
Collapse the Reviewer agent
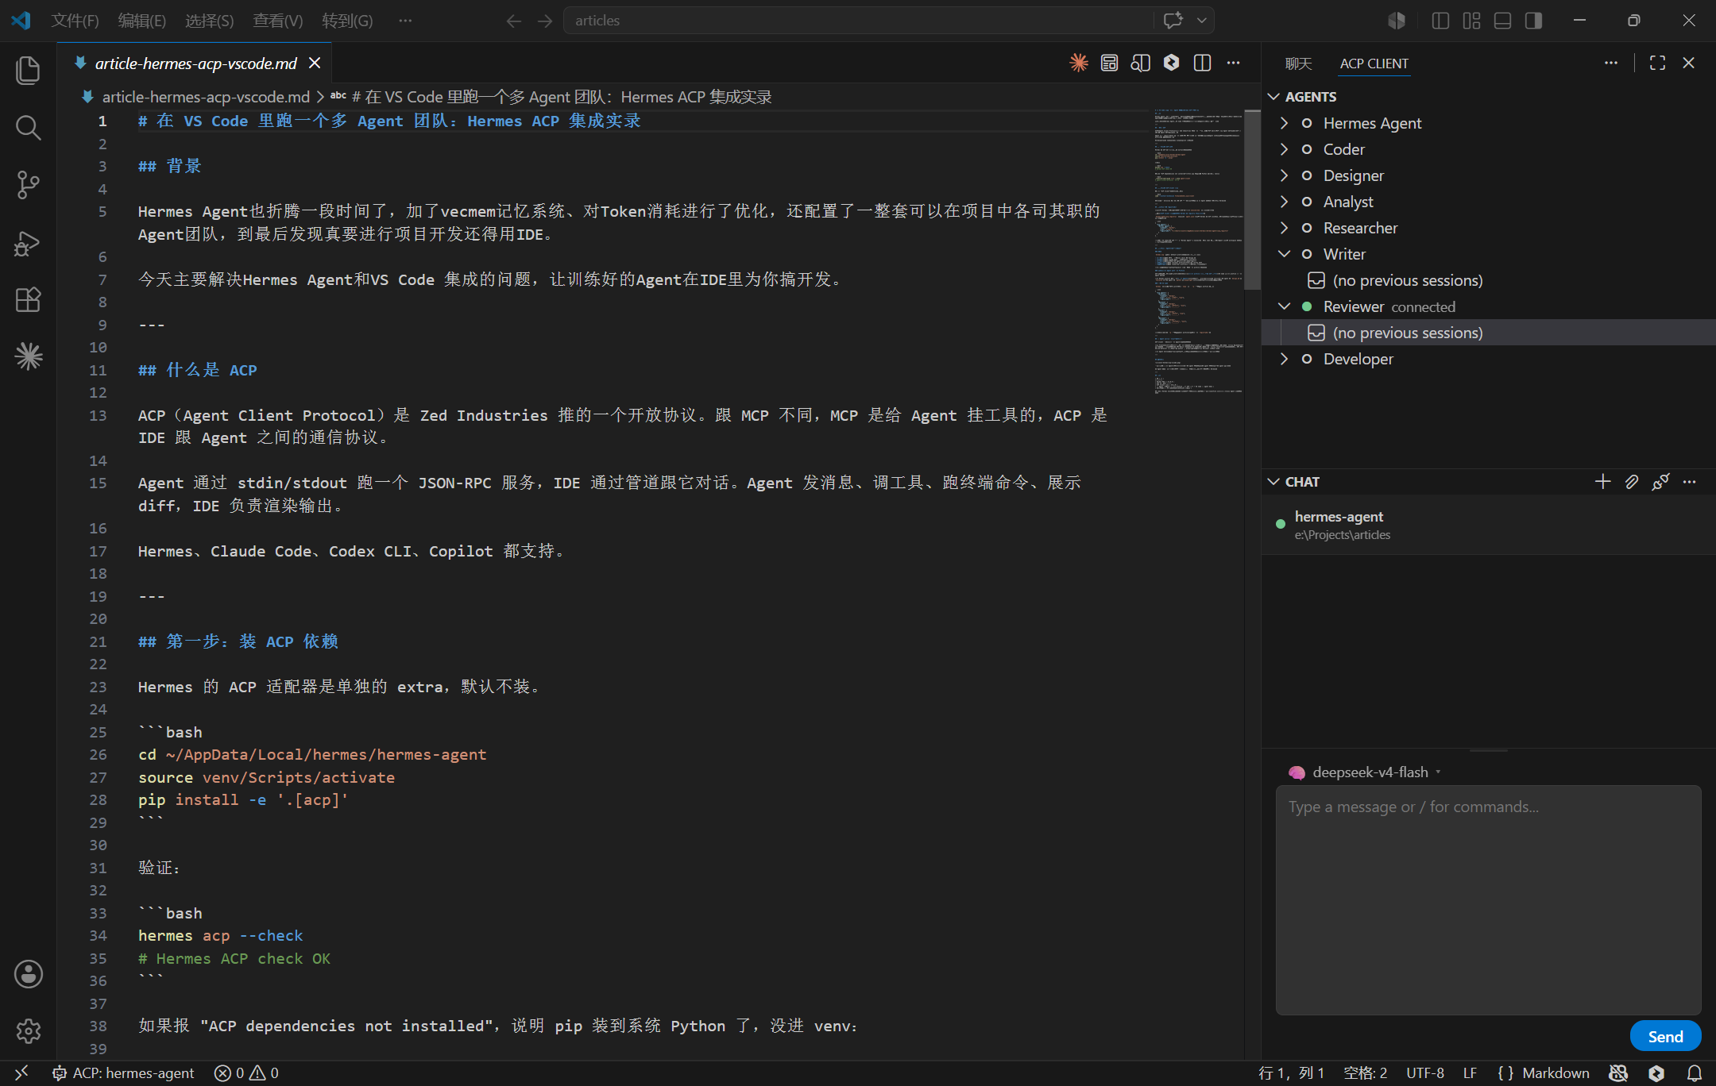tap(1285, 306)
